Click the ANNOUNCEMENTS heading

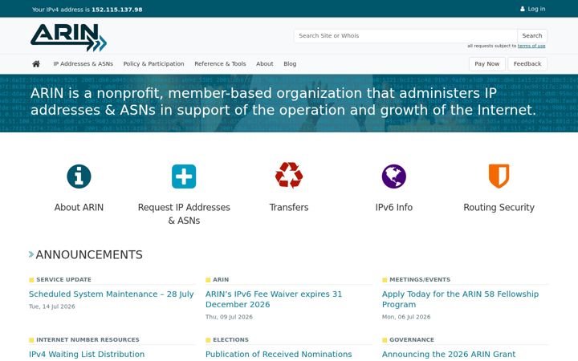[89, 255]
